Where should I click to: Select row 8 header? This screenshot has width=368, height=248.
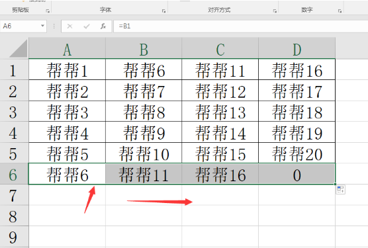(x=14, y=216)
